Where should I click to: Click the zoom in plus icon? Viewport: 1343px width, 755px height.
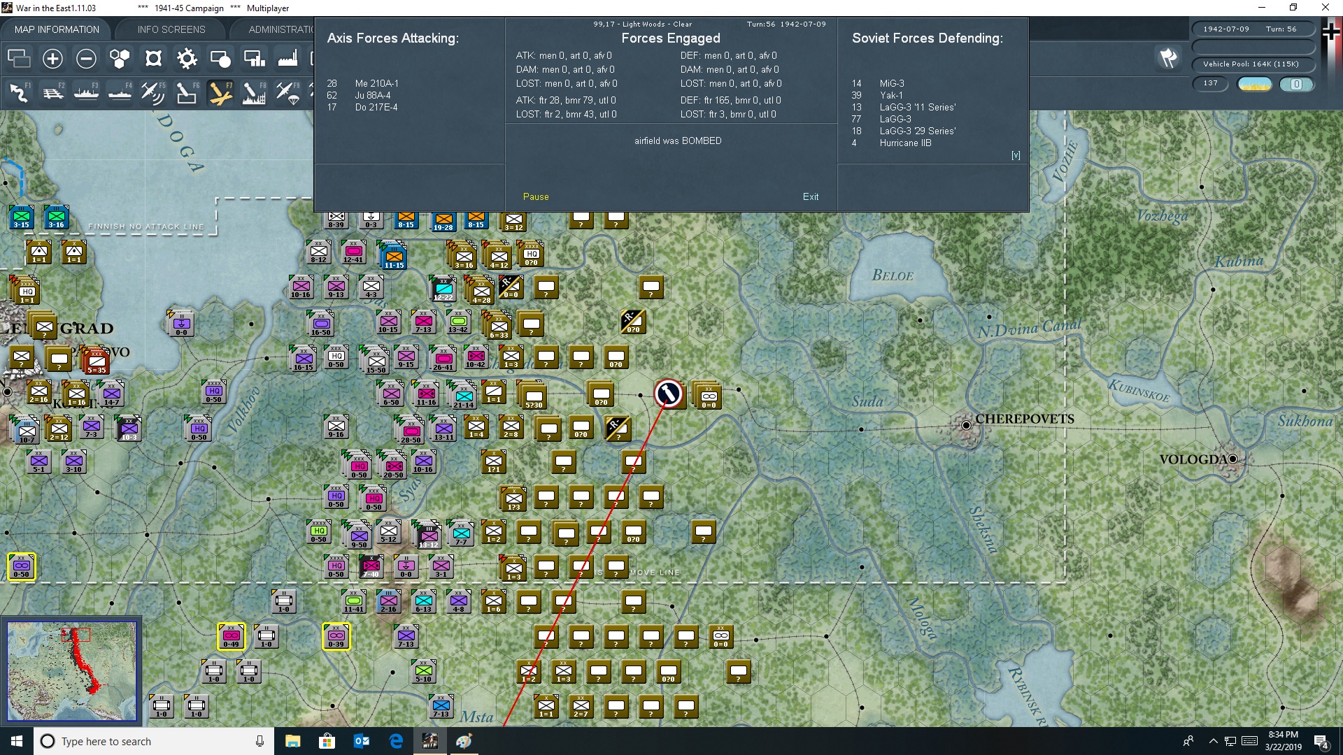(x=52, y=59)
